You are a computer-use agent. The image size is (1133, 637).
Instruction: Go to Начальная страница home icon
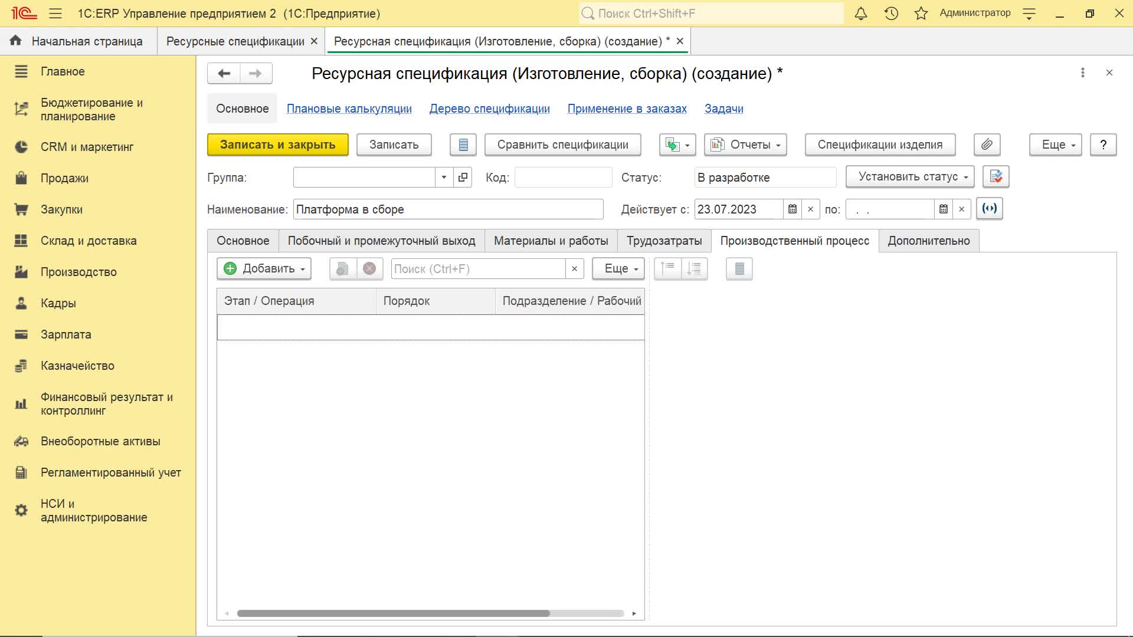(15, 41)
